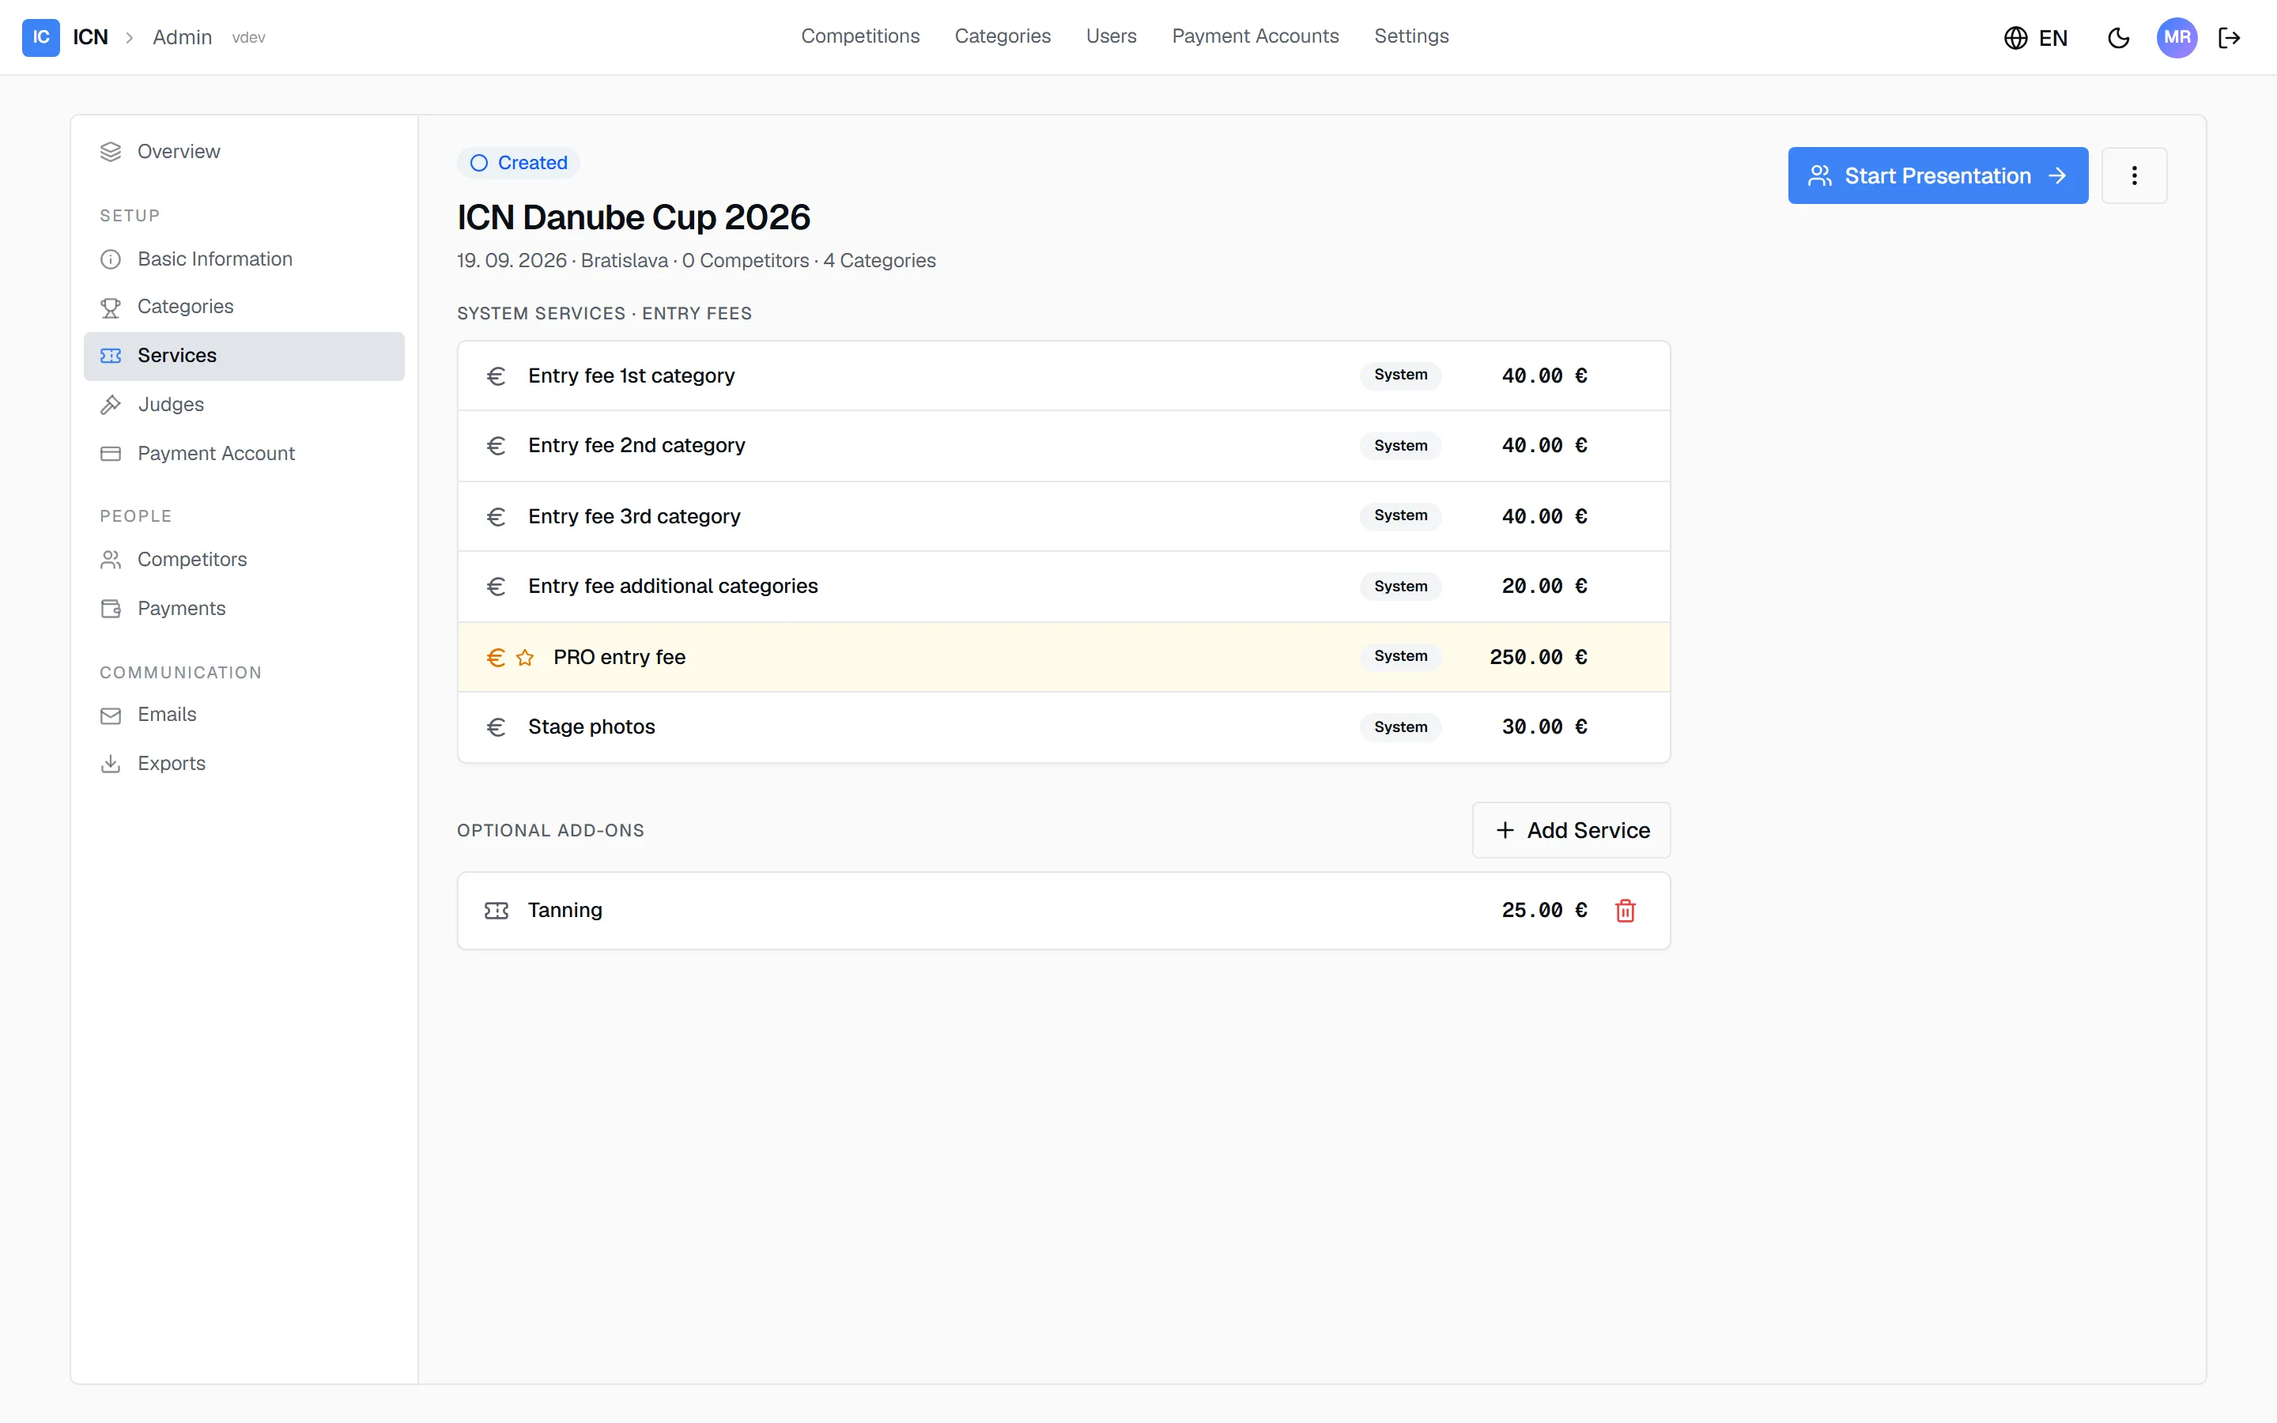Click ticket icon next to Tanning
2277x1423 pixels.
tap(496, 910)
